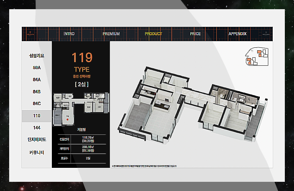Click the footnote text under the 3D plan

pos(144,166)
